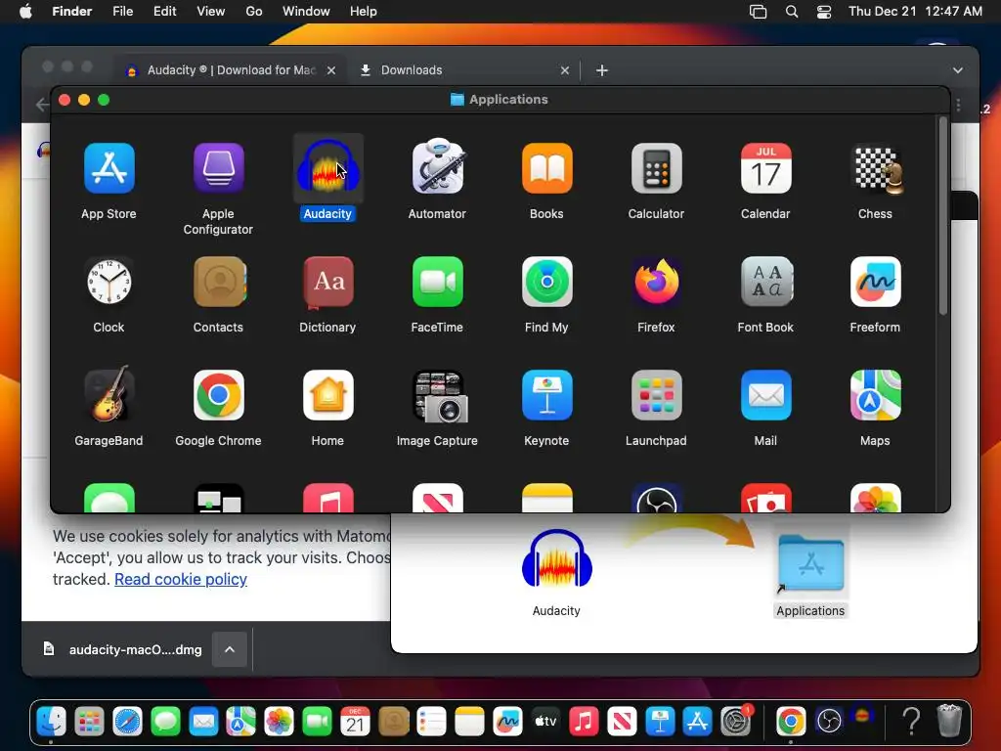Screen dimensions: 1001x751
Task: Open Notes from the Dock
Action: tap(469, 722)
